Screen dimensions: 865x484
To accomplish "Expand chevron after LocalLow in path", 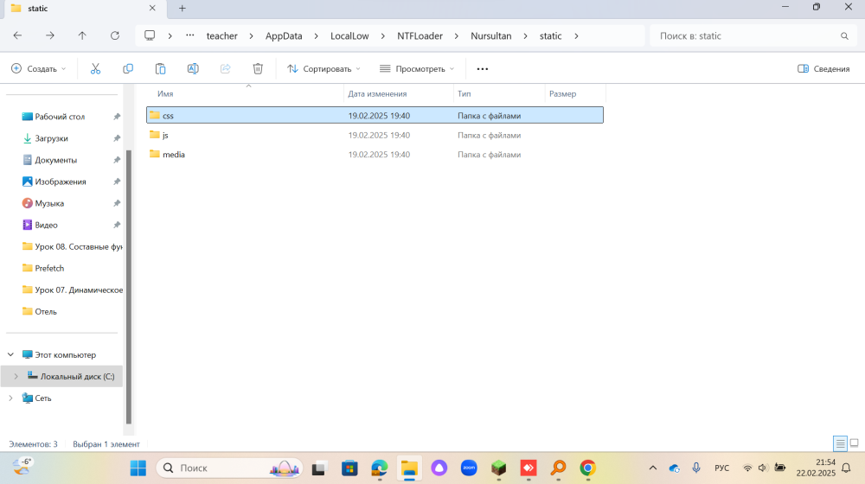I will 383,35.
